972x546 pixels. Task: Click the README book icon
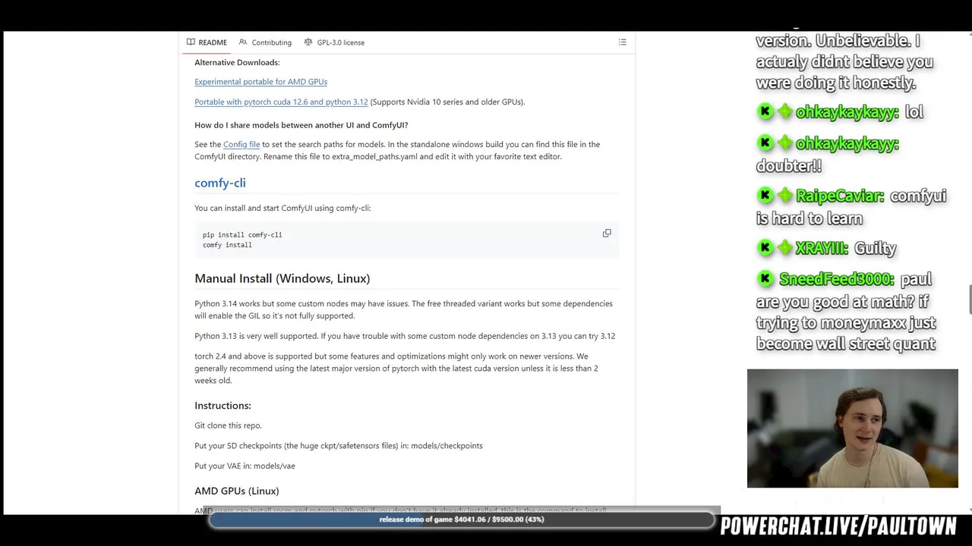pos(191,42)
